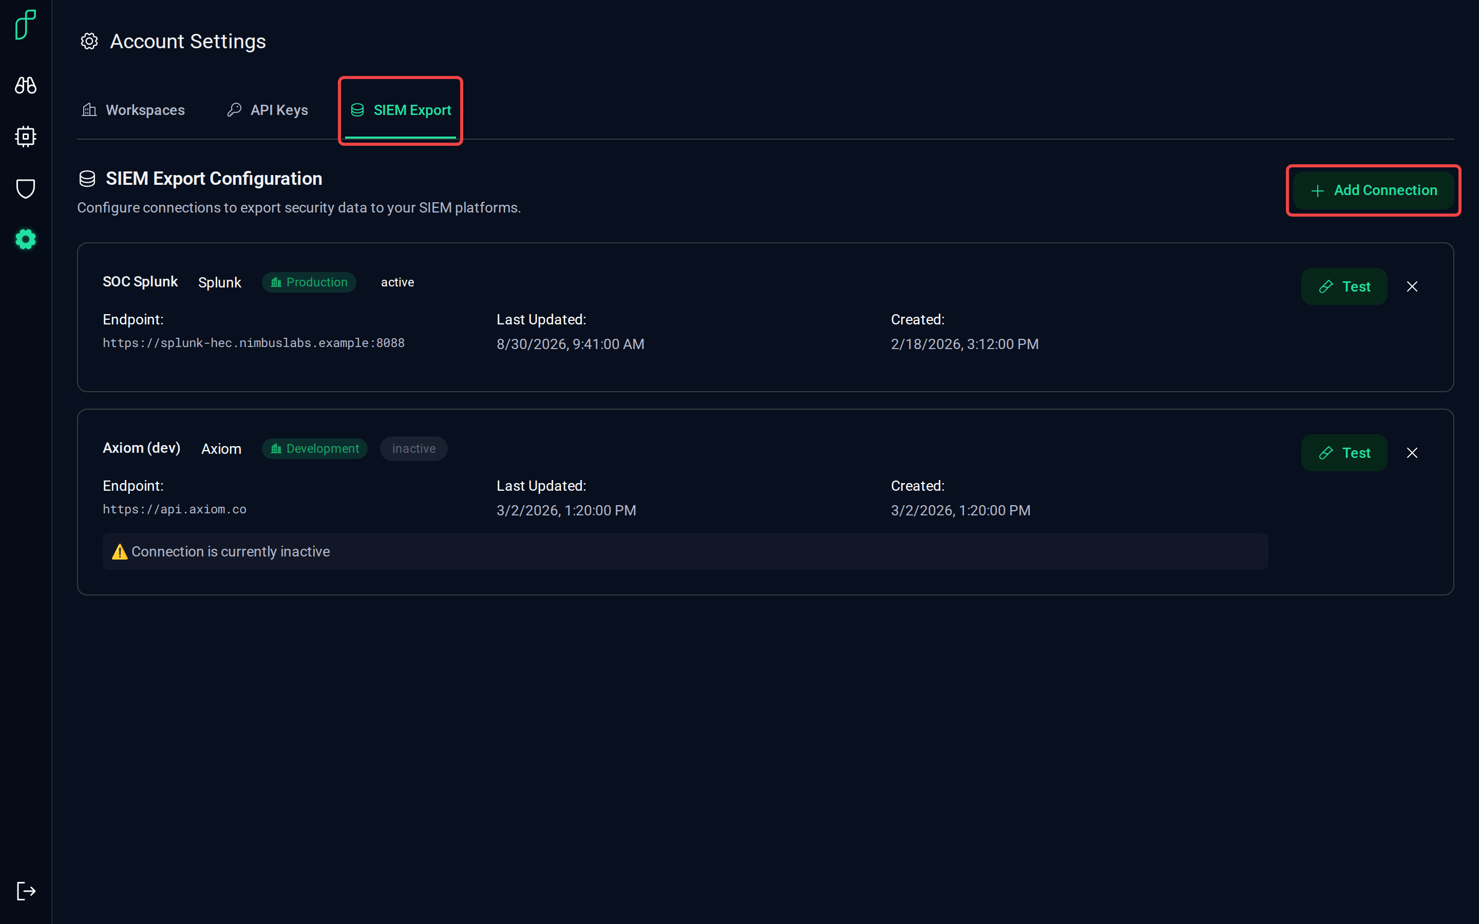Screen dimensions: 1479x924
Task: Click the https://api.axiom.co endpoint
Action: 175,509
